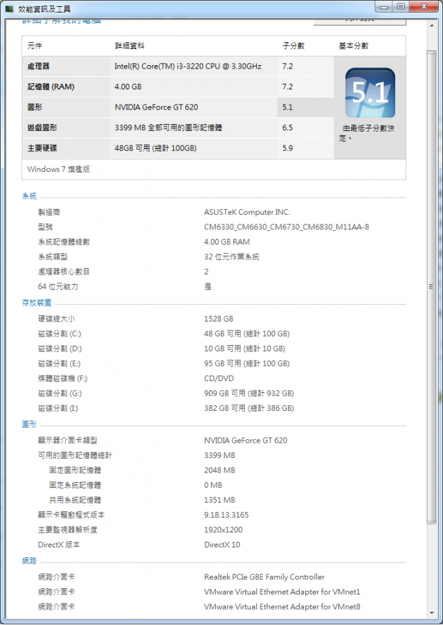Click the 處理器核心數目 label
The height and width of the screenshot is (625, 443).
coord(64,272)
